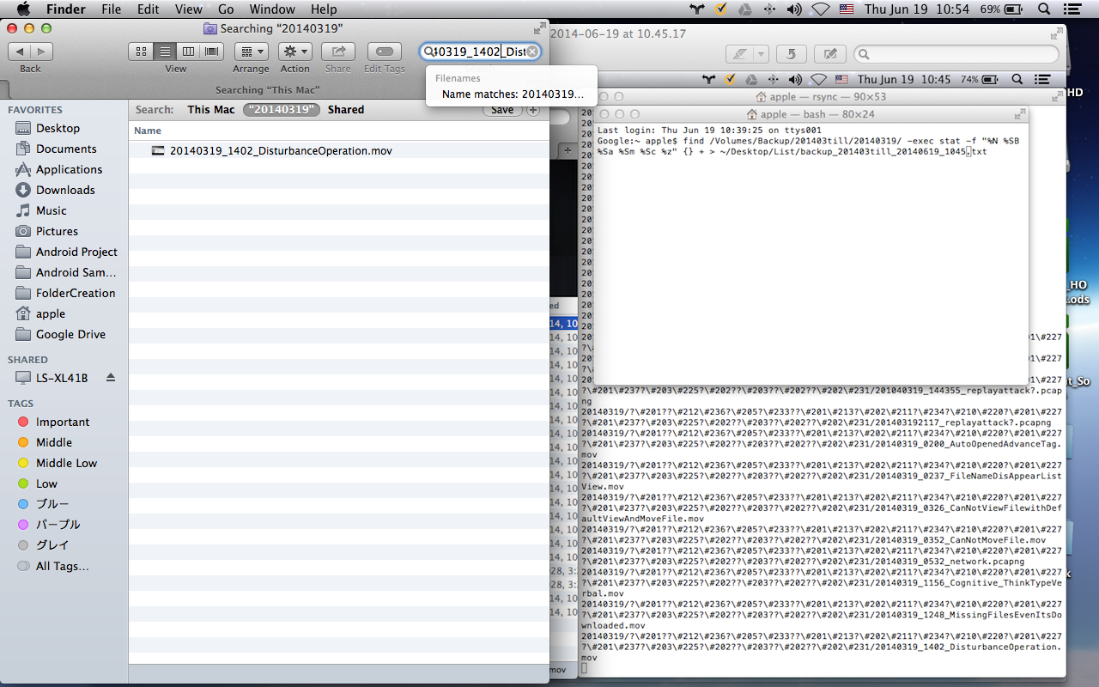Switch Finder to column view
Viewport: 1099px width, 687px height.
click(188, 52)
